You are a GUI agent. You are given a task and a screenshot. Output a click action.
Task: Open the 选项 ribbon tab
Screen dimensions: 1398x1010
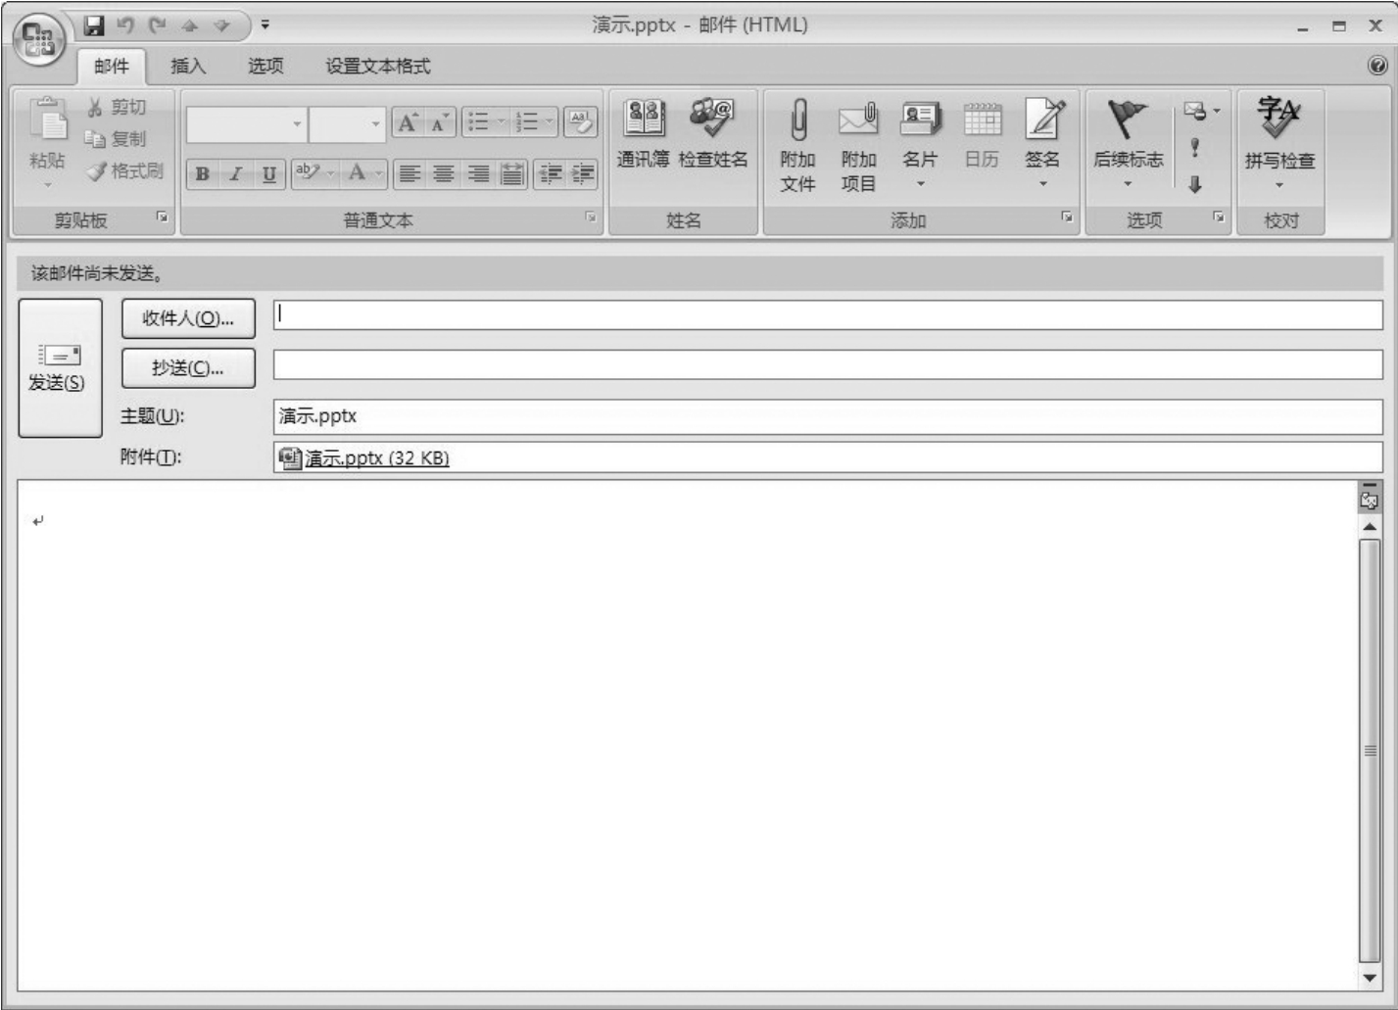(x=265, y=67)
